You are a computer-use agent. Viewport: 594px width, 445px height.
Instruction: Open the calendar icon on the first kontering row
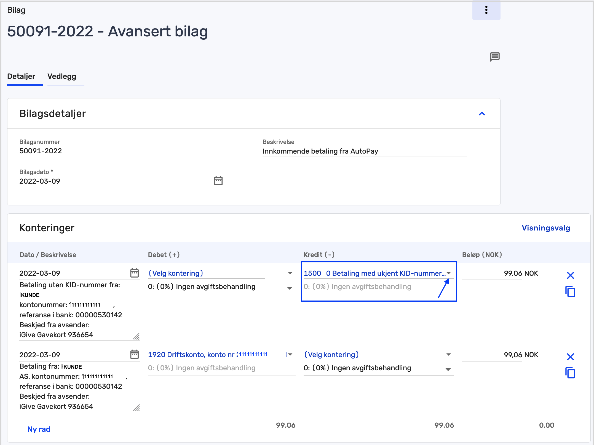[x=134, y=273]
